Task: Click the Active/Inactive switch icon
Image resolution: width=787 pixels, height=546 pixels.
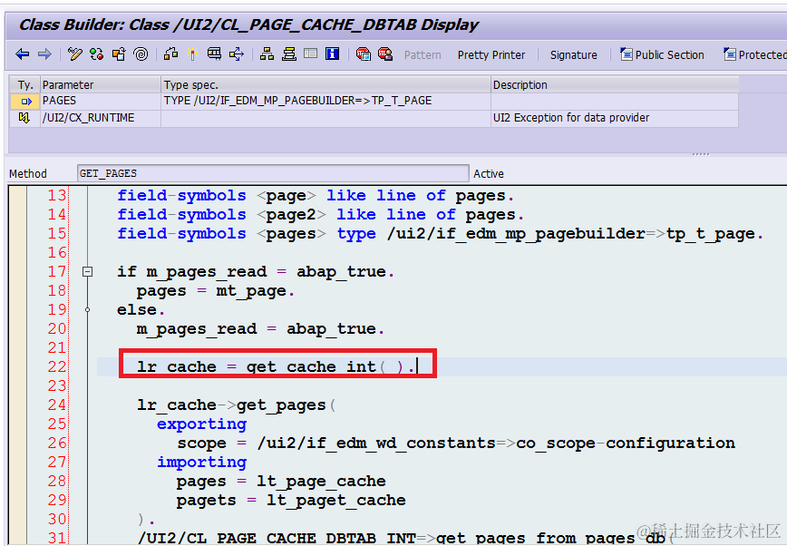Action: [x=97, y=54]
